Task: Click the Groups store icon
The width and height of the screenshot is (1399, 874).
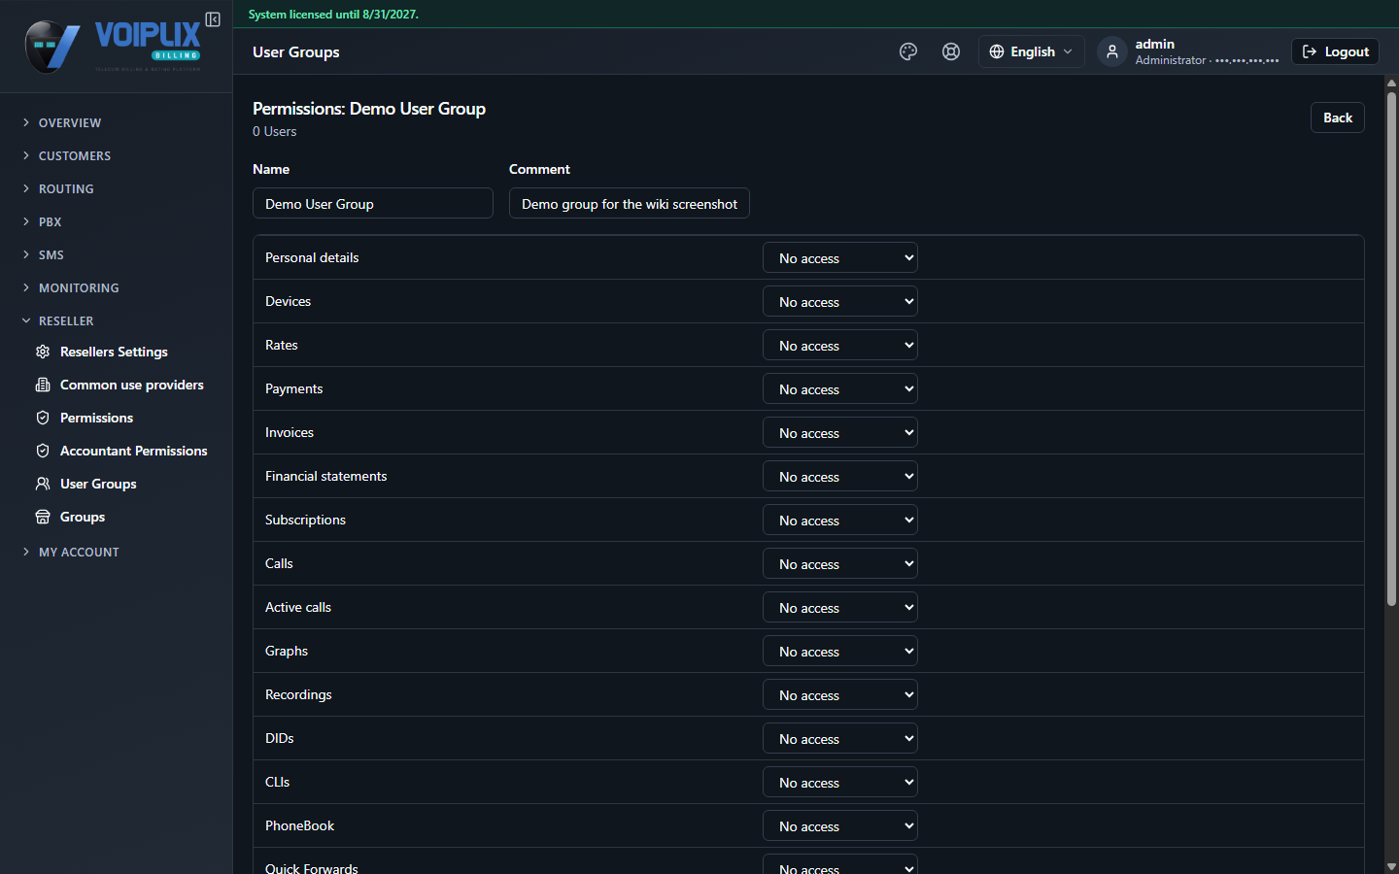Action: point(43,517)
